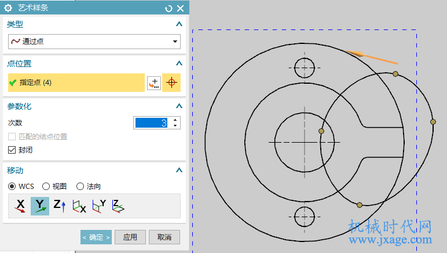447x253 pixels.
Task: Choose the XZ plane movement icon
Action: pos(99,206)
